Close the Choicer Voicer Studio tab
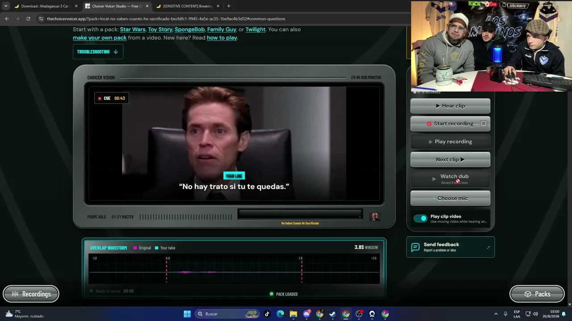This screenshot has width=572, height=321. pos(147,6)
